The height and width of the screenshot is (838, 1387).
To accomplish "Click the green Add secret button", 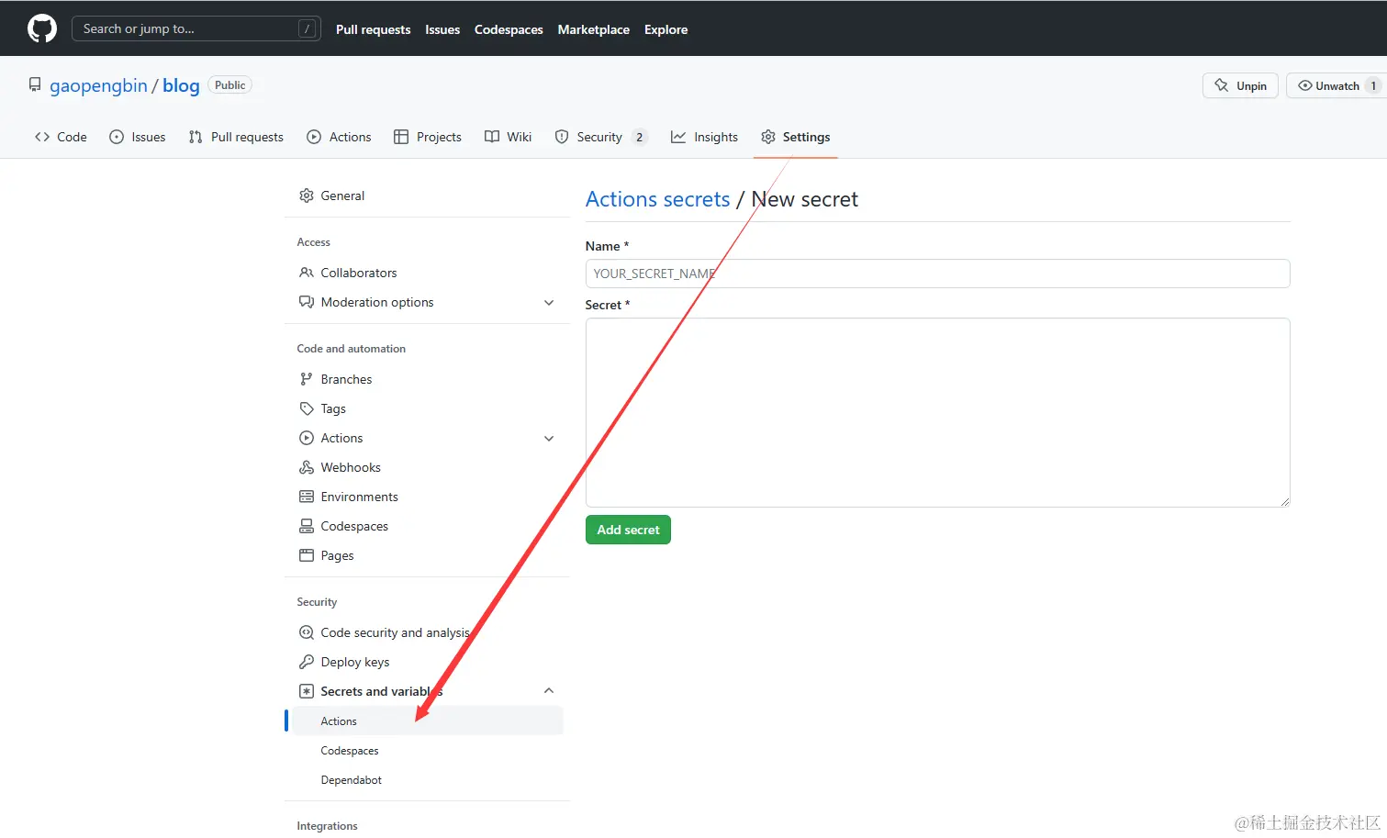I will pyautogui.click(x=628, y=530).
